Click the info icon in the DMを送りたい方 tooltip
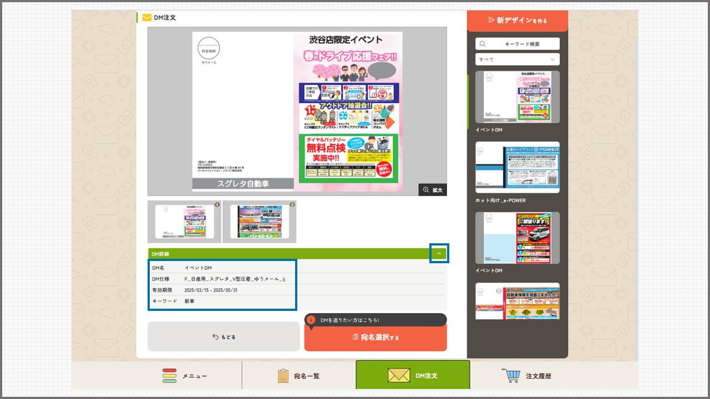Screen dimensions: 710x399 pyautogui.click(x=311, y=320)
